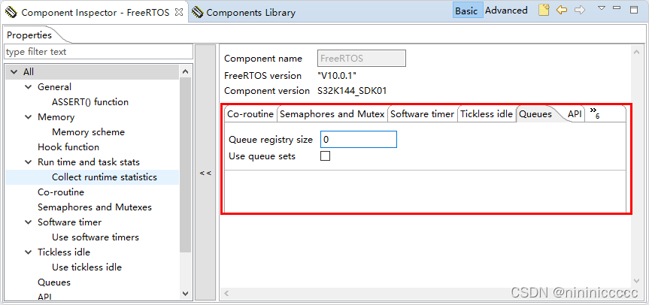Screen dimensions: 649x305
Task: Click the Queue registry size label
Action: 271,140
